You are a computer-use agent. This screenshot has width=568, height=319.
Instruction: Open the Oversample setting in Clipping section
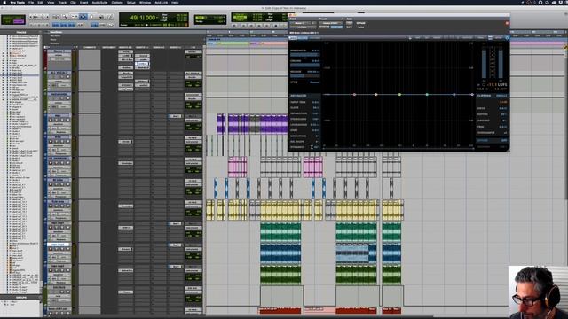coord(505,133)
